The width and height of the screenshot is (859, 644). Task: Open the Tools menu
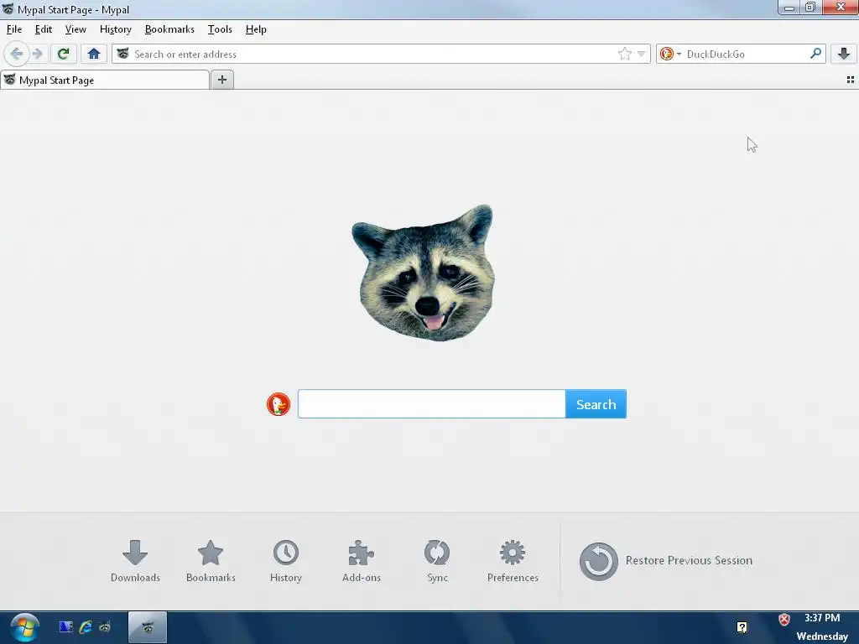[220, 29]
